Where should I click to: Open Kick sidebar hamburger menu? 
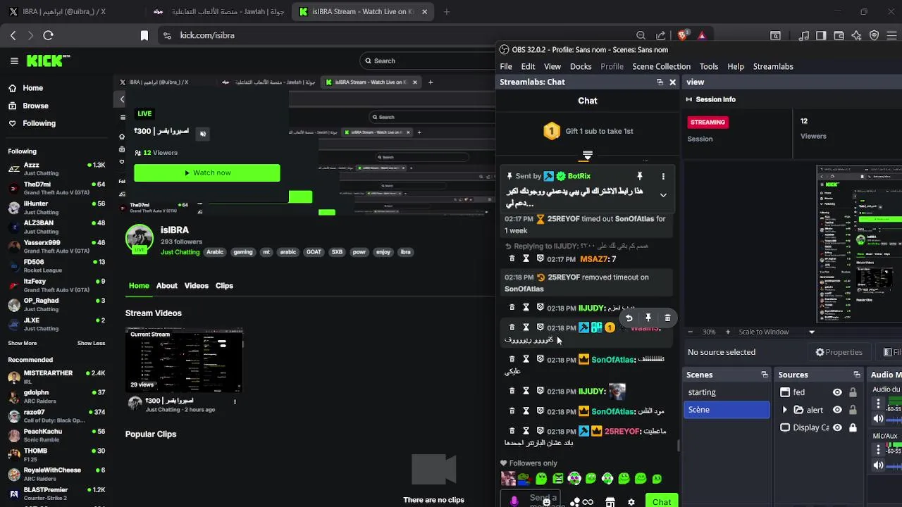point(14,61)
